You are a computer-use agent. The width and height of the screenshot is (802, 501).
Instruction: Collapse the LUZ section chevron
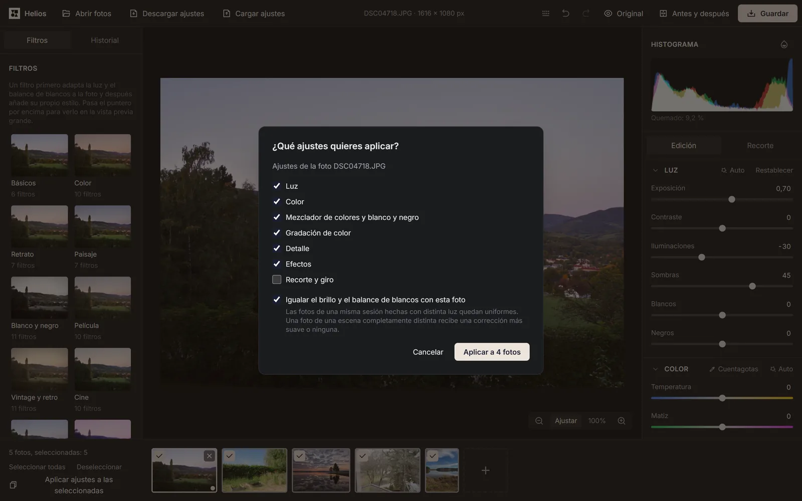point(655,170)
